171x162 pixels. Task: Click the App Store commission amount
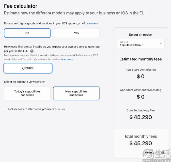(x=141, y=76)
